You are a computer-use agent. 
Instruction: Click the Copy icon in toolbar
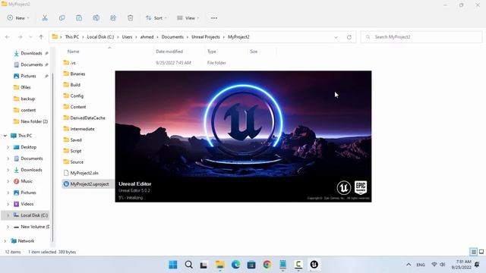tap(62, 18)
